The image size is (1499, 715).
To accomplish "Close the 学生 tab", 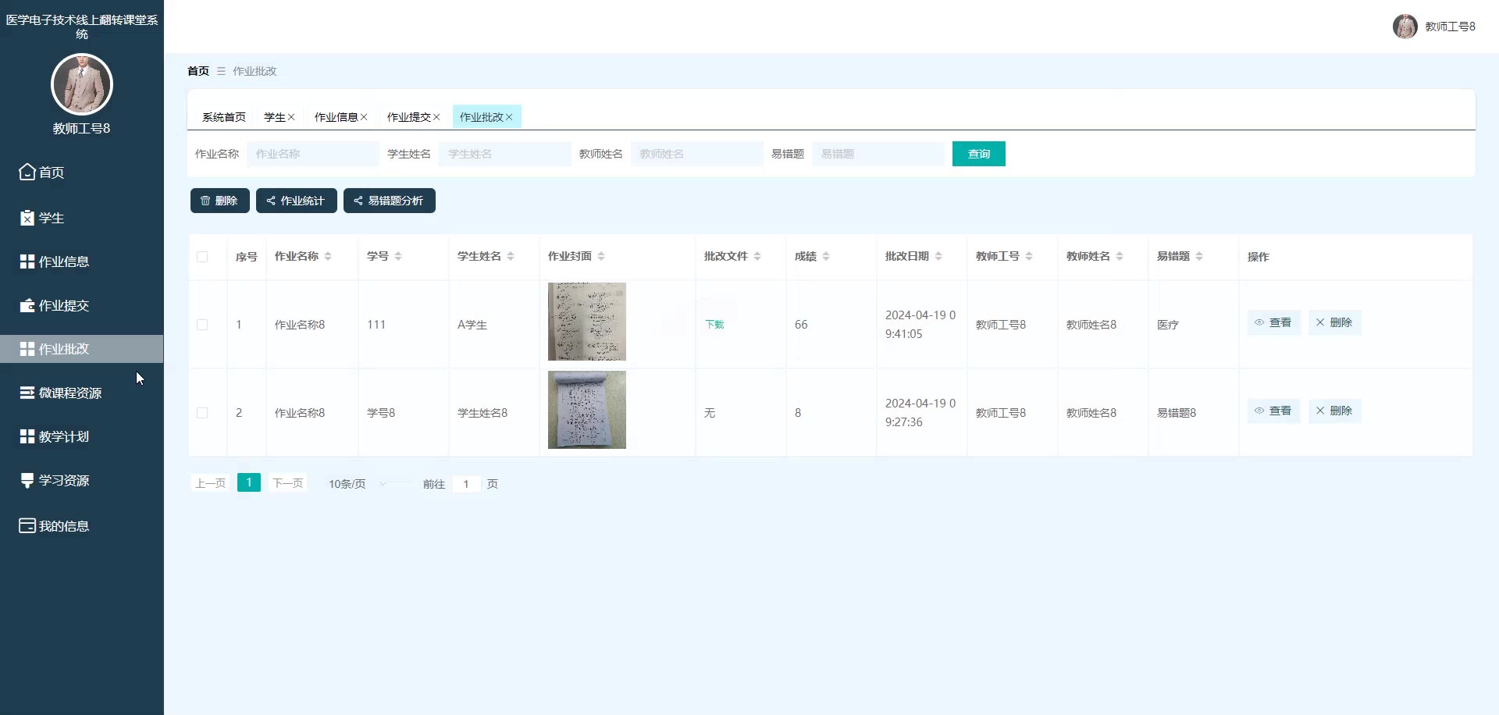I will (x=291, y=117).
